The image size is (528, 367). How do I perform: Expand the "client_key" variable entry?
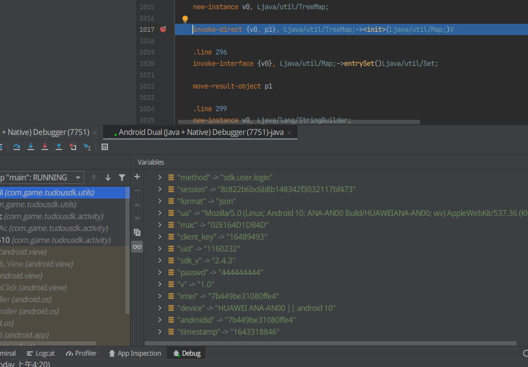160,237
